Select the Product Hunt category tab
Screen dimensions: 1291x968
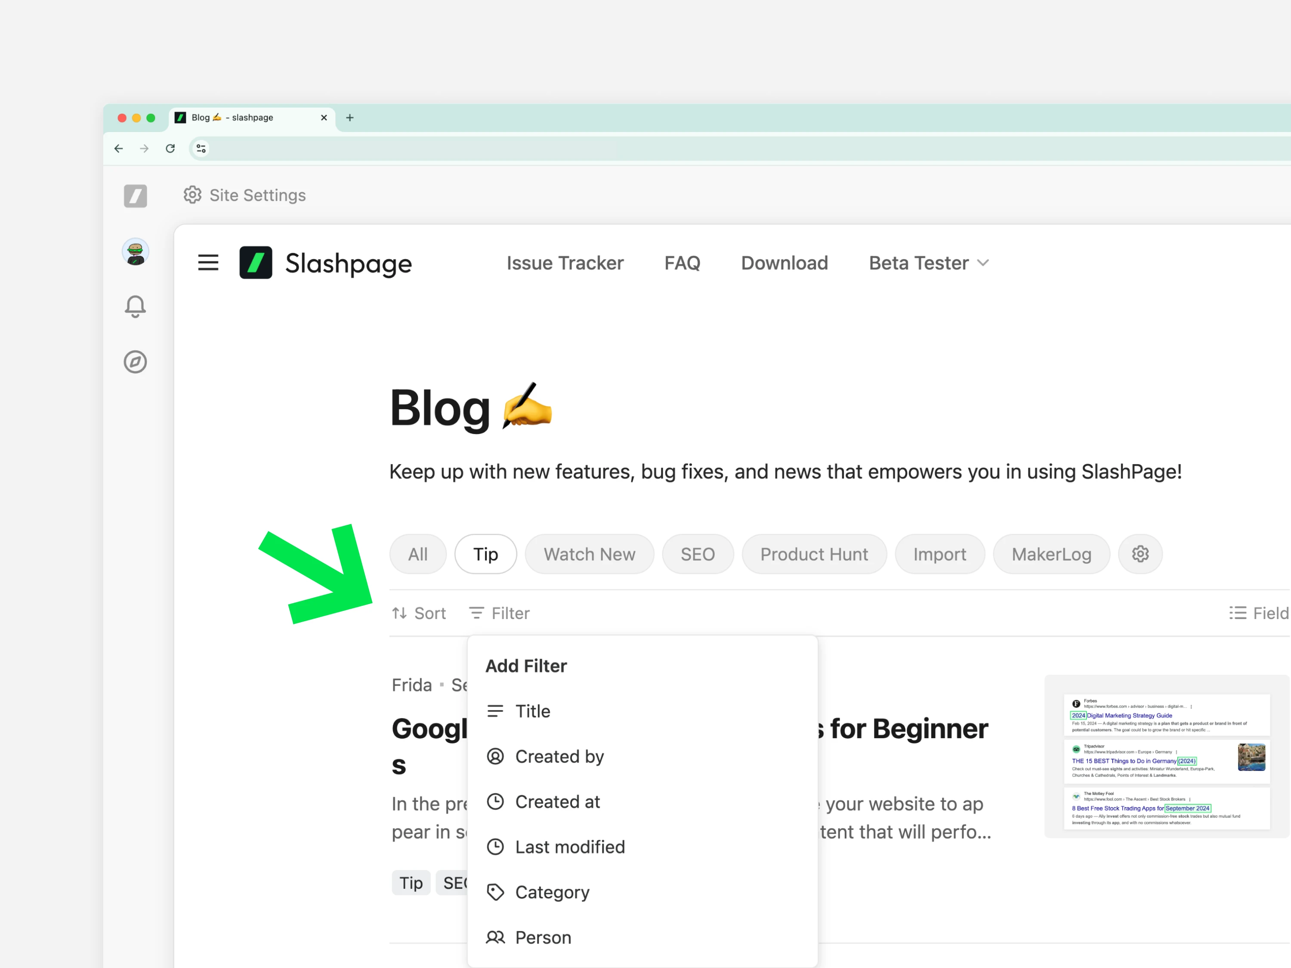pos(814,554)
